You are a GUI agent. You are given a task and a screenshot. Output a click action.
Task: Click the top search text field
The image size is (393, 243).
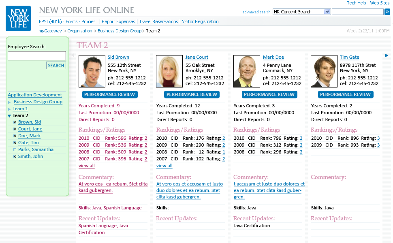point(358,12)
